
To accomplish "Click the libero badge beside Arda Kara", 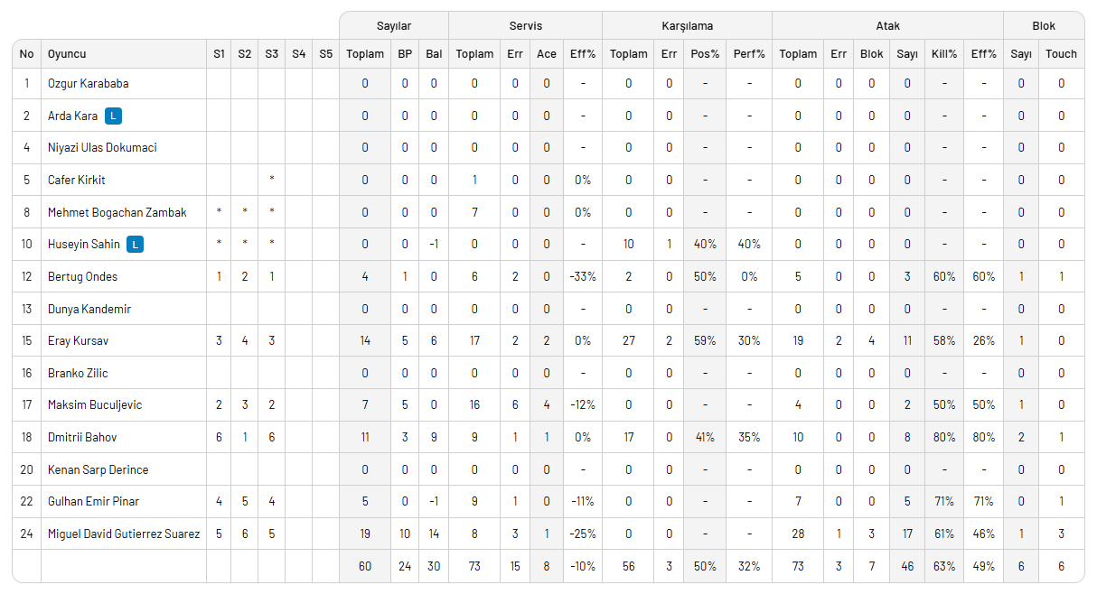I will tap(113, 116).
